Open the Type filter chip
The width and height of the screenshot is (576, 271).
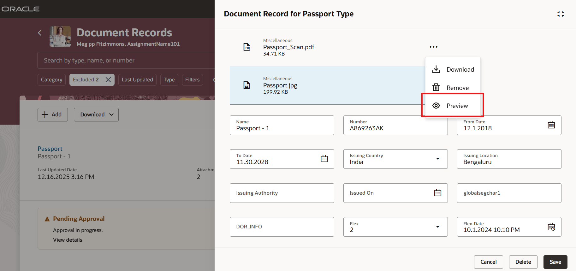(169, 80)
